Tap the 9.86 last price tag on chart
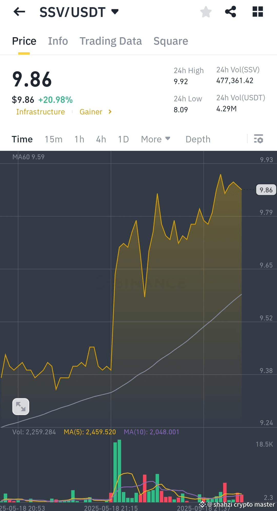The width and height of the screenshot is (277, 511). pyautogui.click(x=265, y=190)
